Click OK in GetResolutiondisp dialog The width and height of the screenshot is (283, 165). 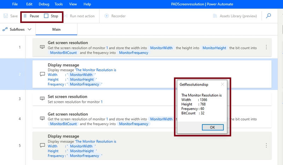point(213,127)
